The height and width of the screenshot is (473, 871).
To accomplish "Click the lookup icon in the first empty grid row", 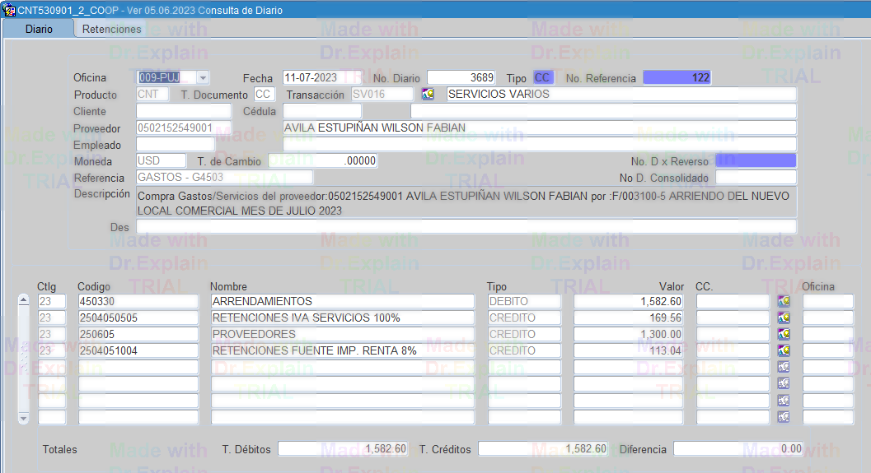I will click(x=784, y=368).
